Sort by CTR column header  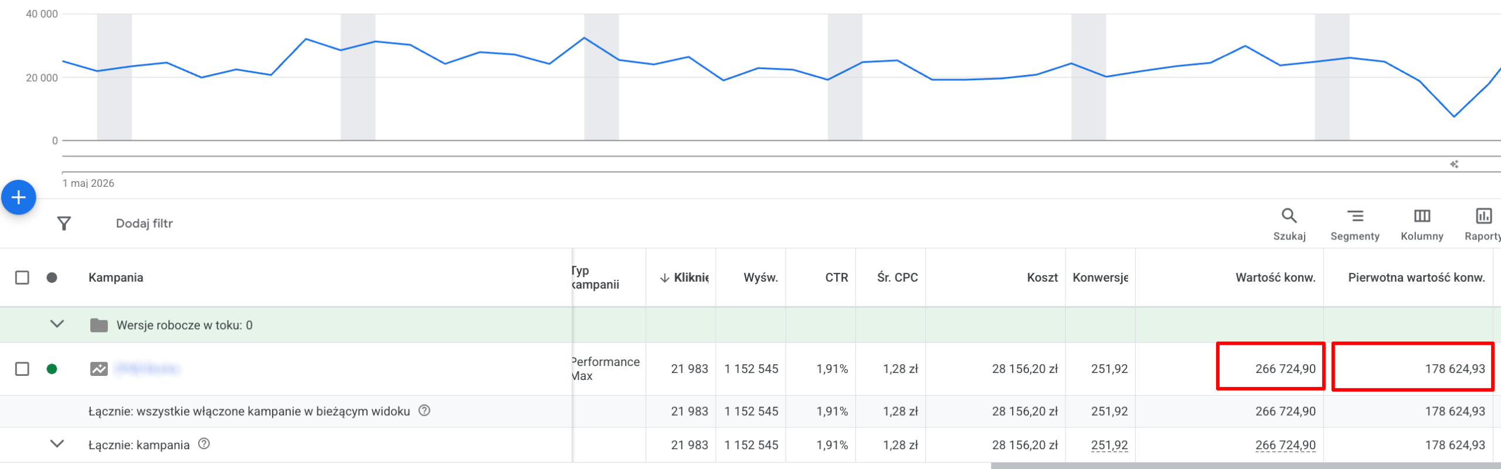coord(837,278)
